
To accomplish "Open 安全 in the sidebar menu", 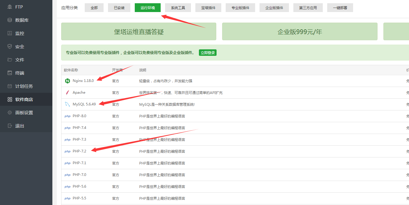I will pyautogui.click(x=26, y=46).
